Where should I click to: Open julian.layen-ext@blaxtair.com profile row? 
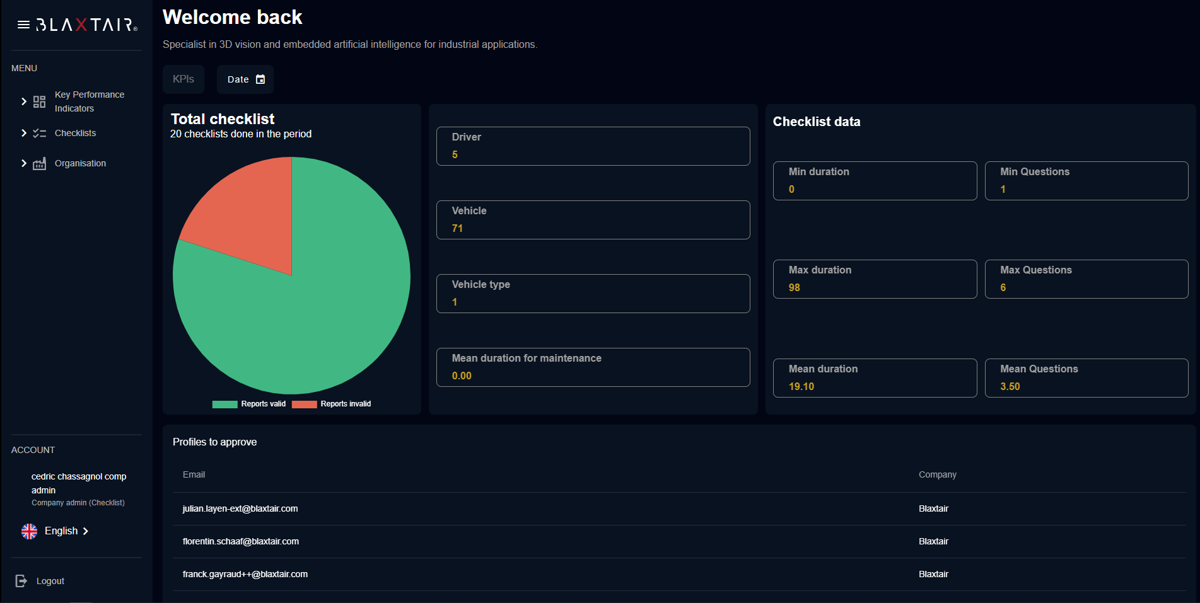coord(240,508)
